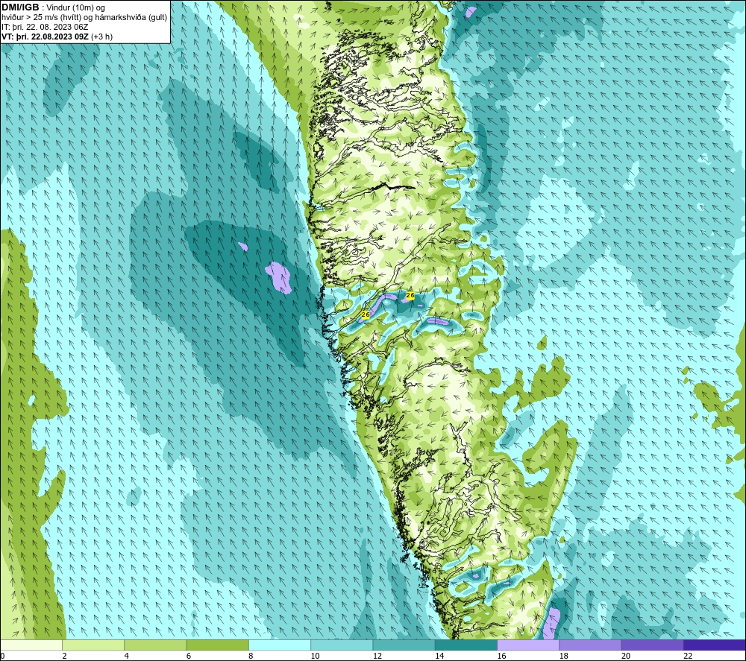
Task: Click the 18–20 m/s purple swatch
Action: [x=590, y=645]
